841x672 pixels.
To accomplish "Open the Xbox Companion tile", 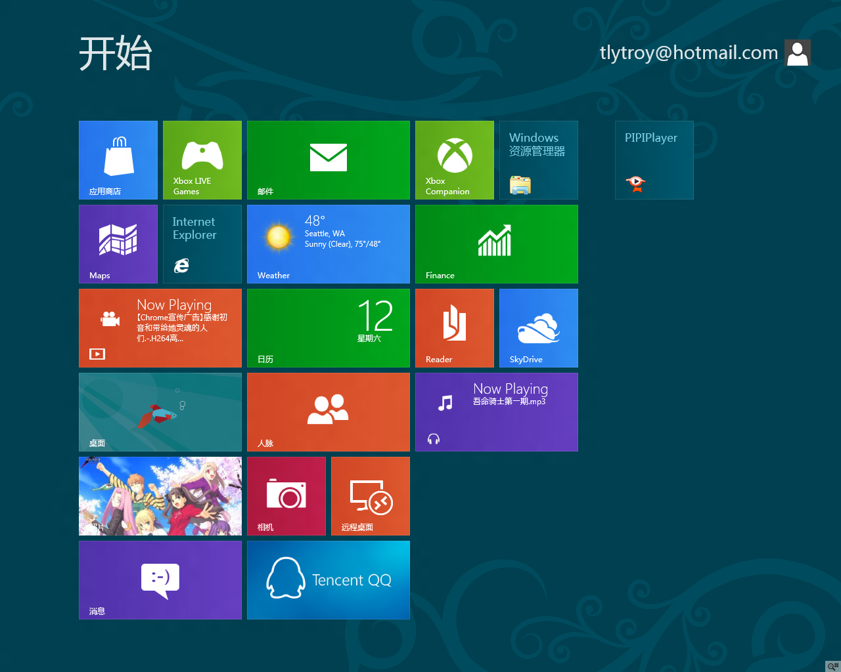I will 455,160.
